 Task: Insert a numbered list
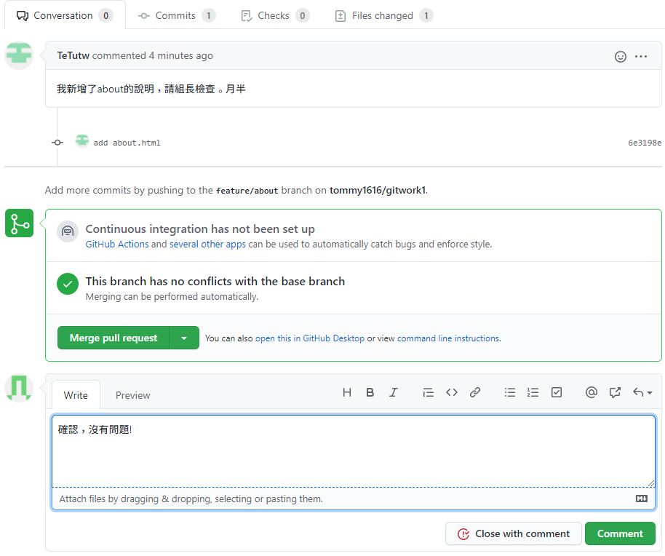click(x=533, y=392)
